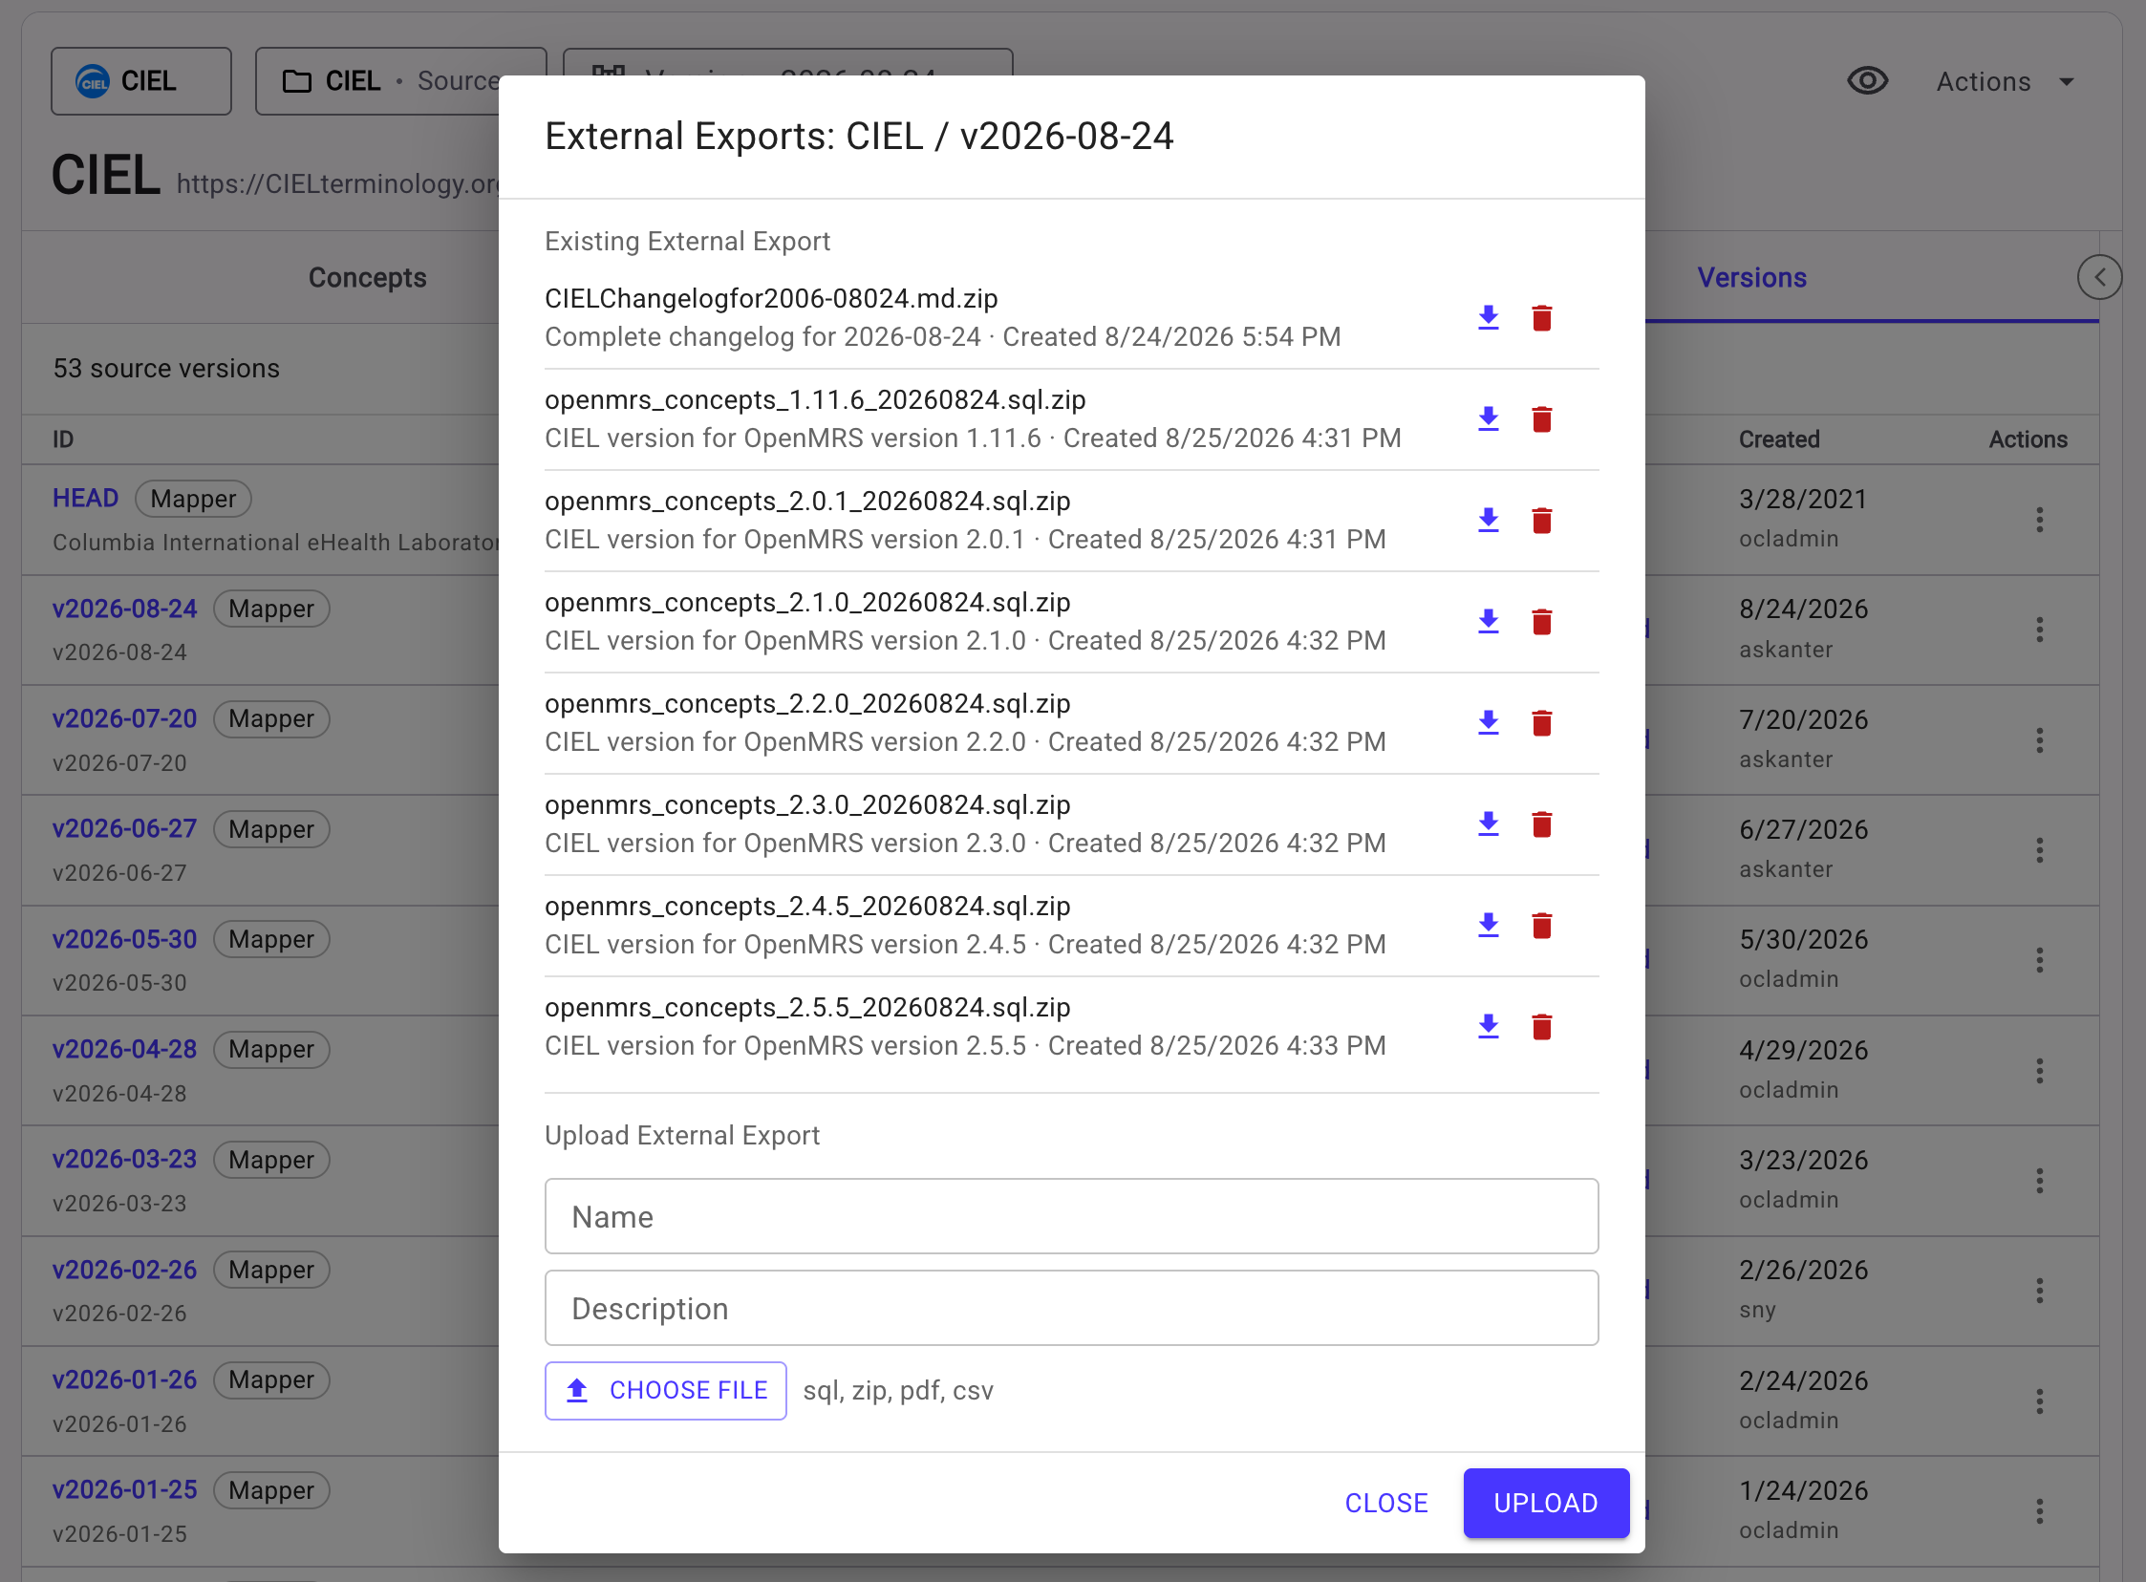Viewport: 2146px width, 1582px height.
Task: Click the CHOOSE FILE button
Action: [666, 1391]
